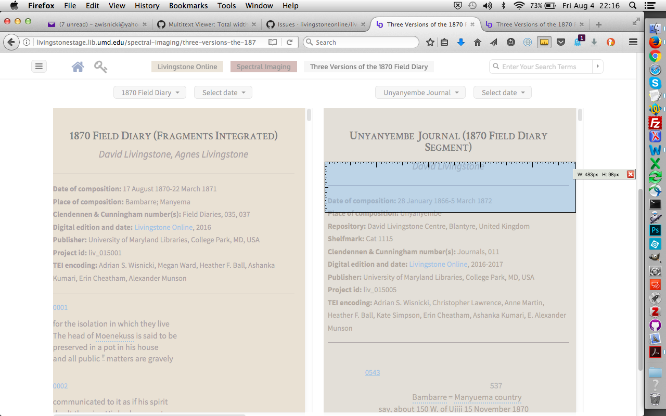Launch Photoshop from the dock

(x=655, y=230)
